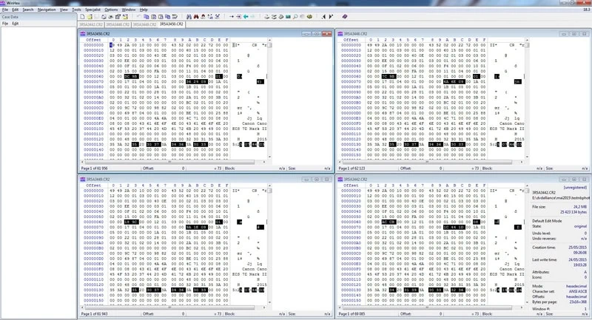Open the Tools menu
The image size is (592, 320).
(x=77, y=10)
